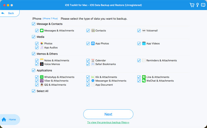Uncheck the App Photos checkbox

(88, 44)
